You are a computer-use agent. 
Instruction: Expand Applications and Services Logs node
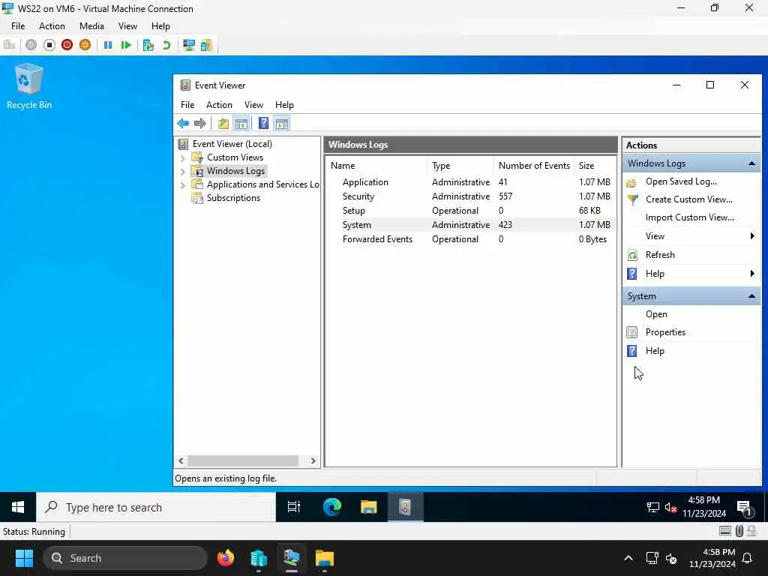click(x=183, y=185)
